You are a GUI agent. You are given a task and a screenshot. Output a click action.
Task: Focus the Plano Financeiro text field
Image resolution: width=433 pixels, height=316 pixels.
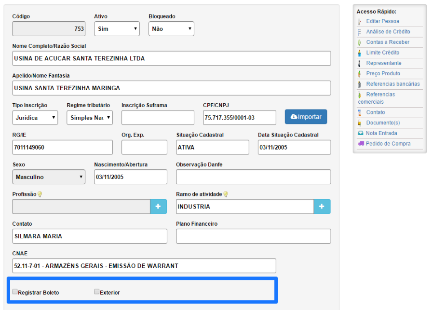pos(253,236)
